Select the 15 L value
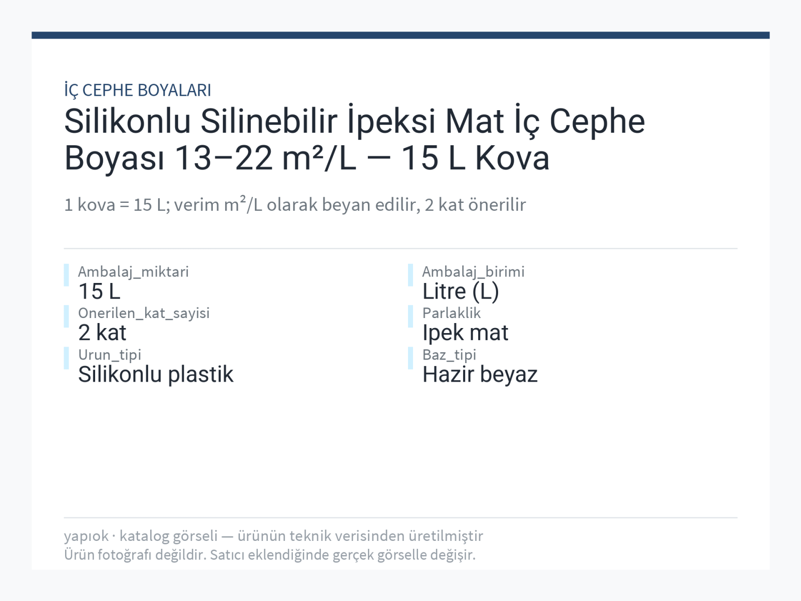The width and height of the screenshot is (801, 601). click(99, 291)
